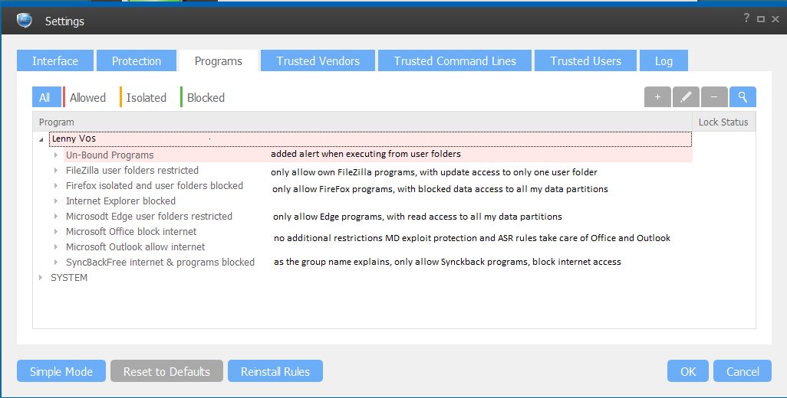787x398 pixels.
Task: Click the Simple Mode button
Action: [61, 371]
